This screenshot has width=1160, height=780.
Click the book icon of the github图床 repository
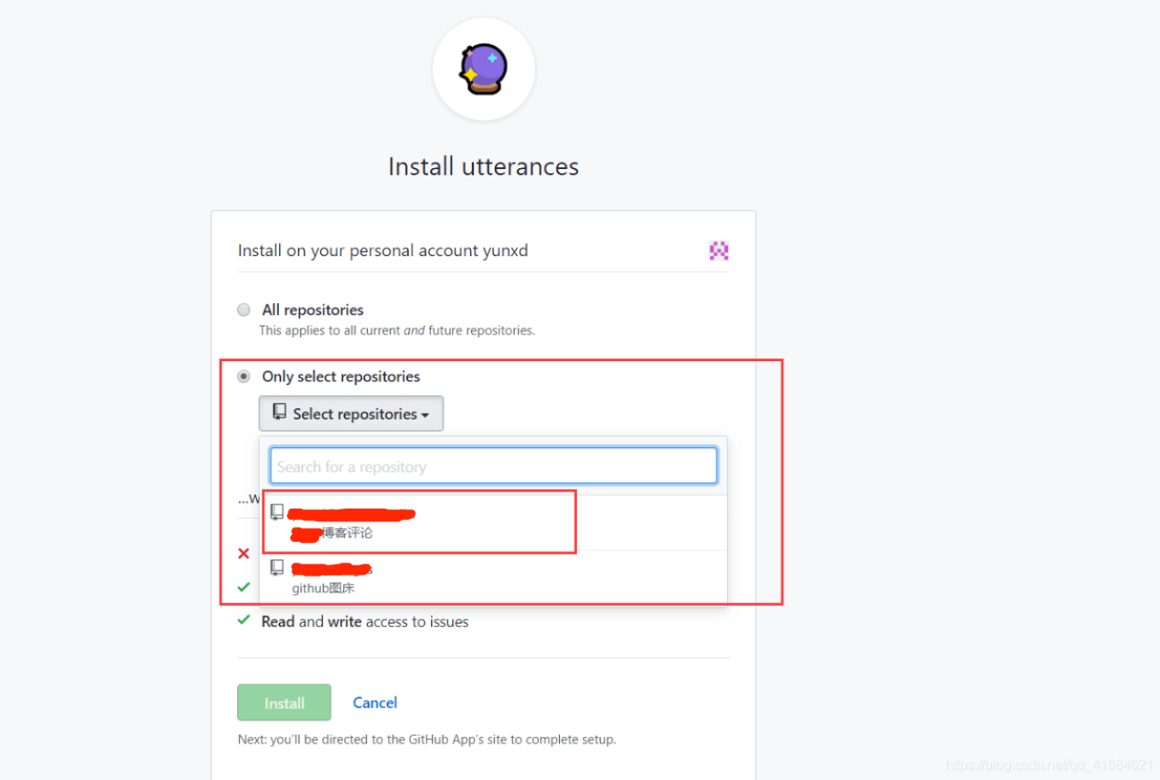pos(277,568)
